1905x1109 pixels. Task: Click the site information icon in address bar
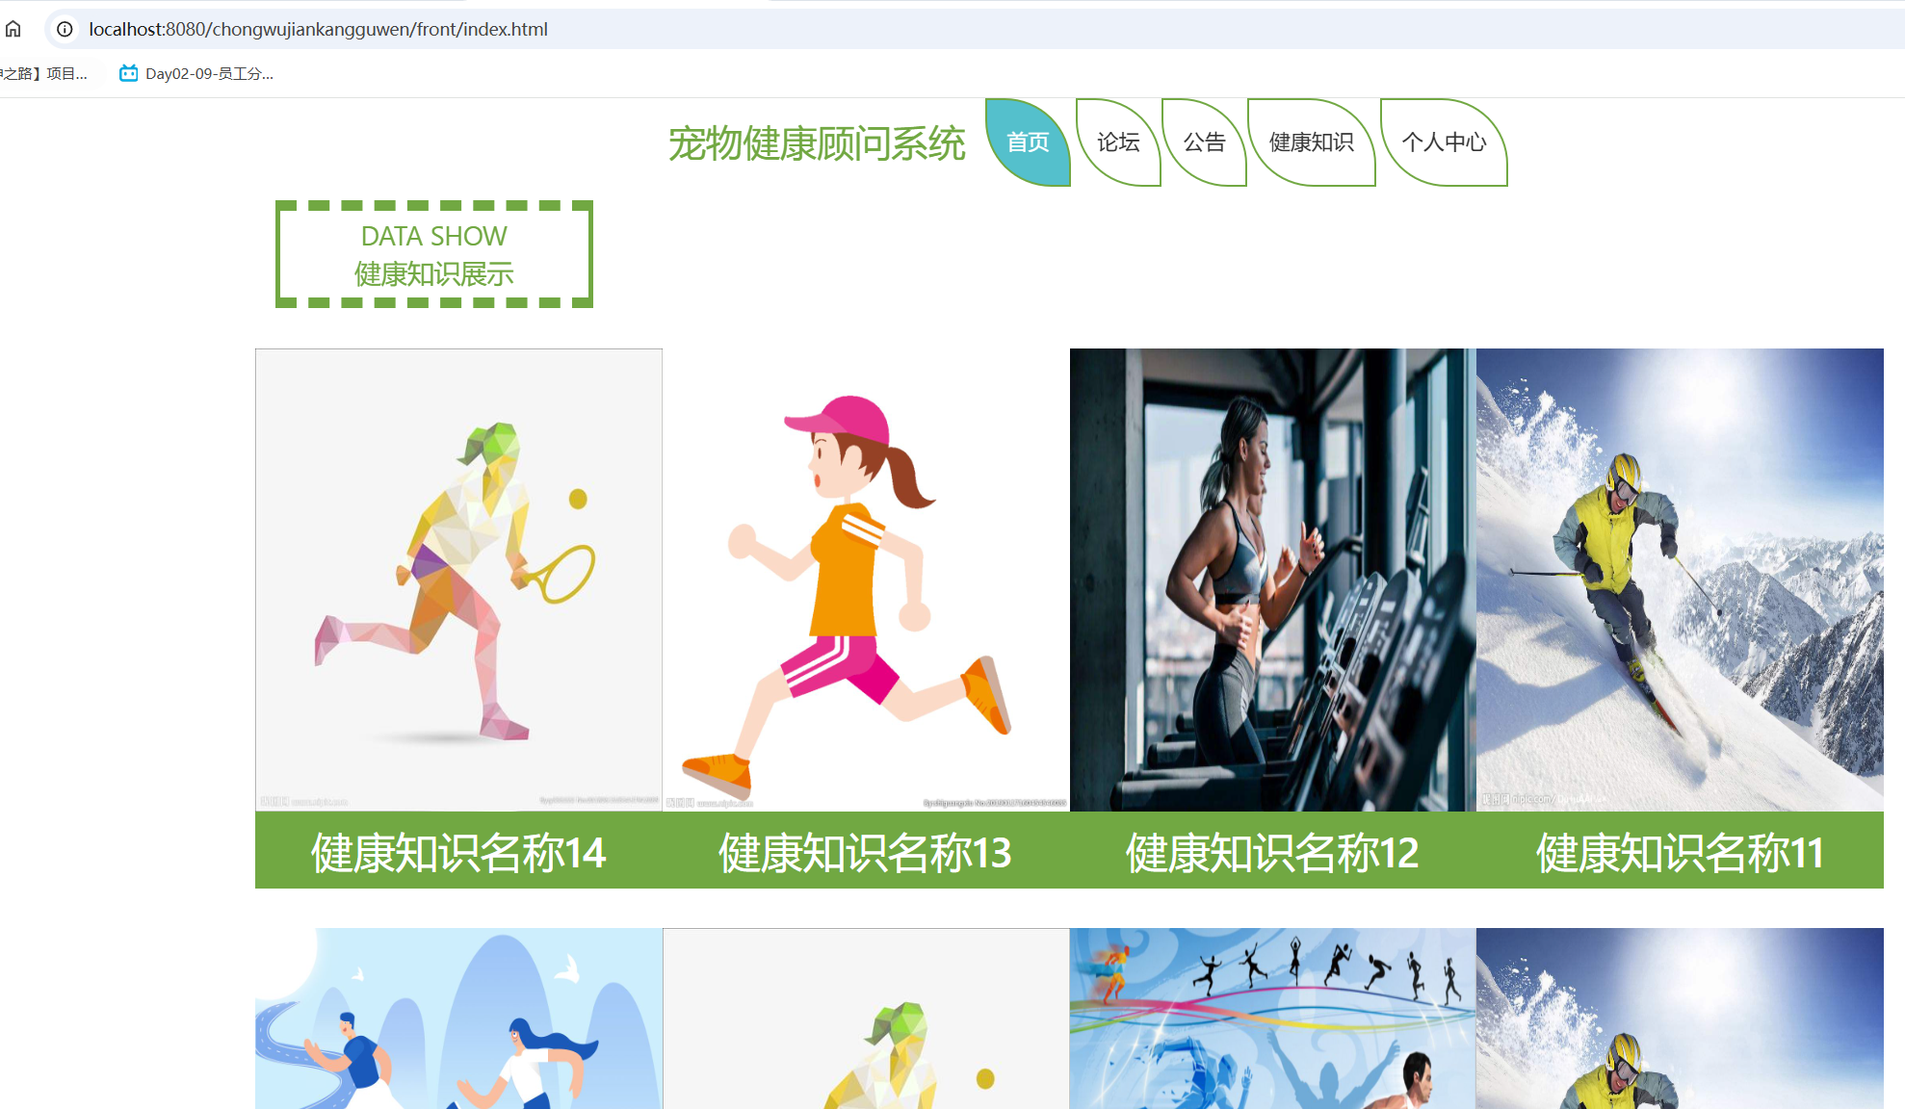click(65, 29)
